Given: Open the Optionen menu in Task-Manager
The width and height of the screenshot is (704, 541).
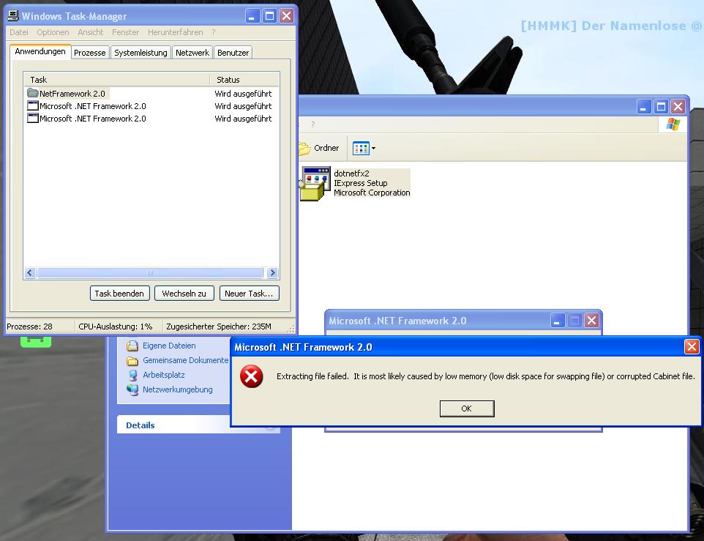Looking at the screenshot, I should pyautogui.click(x=53, y=32).
